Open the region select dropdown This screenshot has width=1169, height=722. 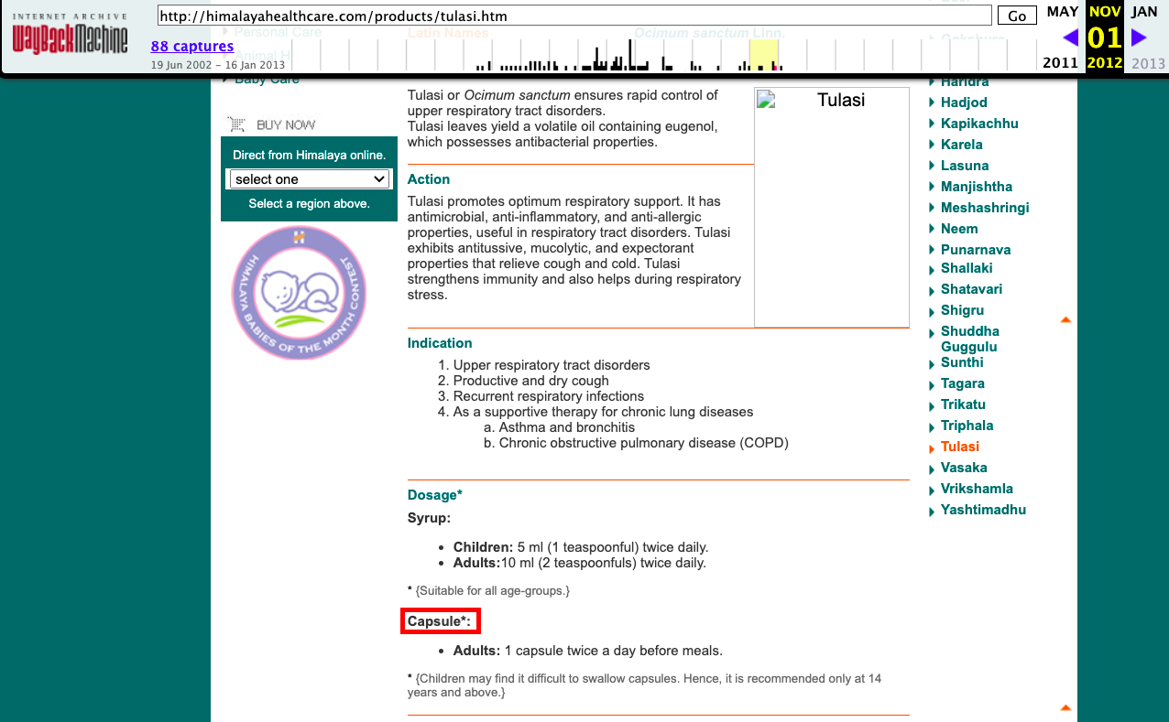[310, 179]
